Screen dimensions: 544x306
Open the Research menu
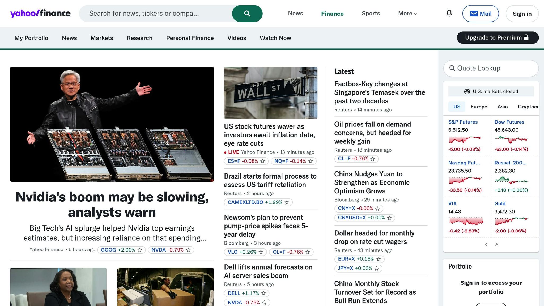coord(139,38)
